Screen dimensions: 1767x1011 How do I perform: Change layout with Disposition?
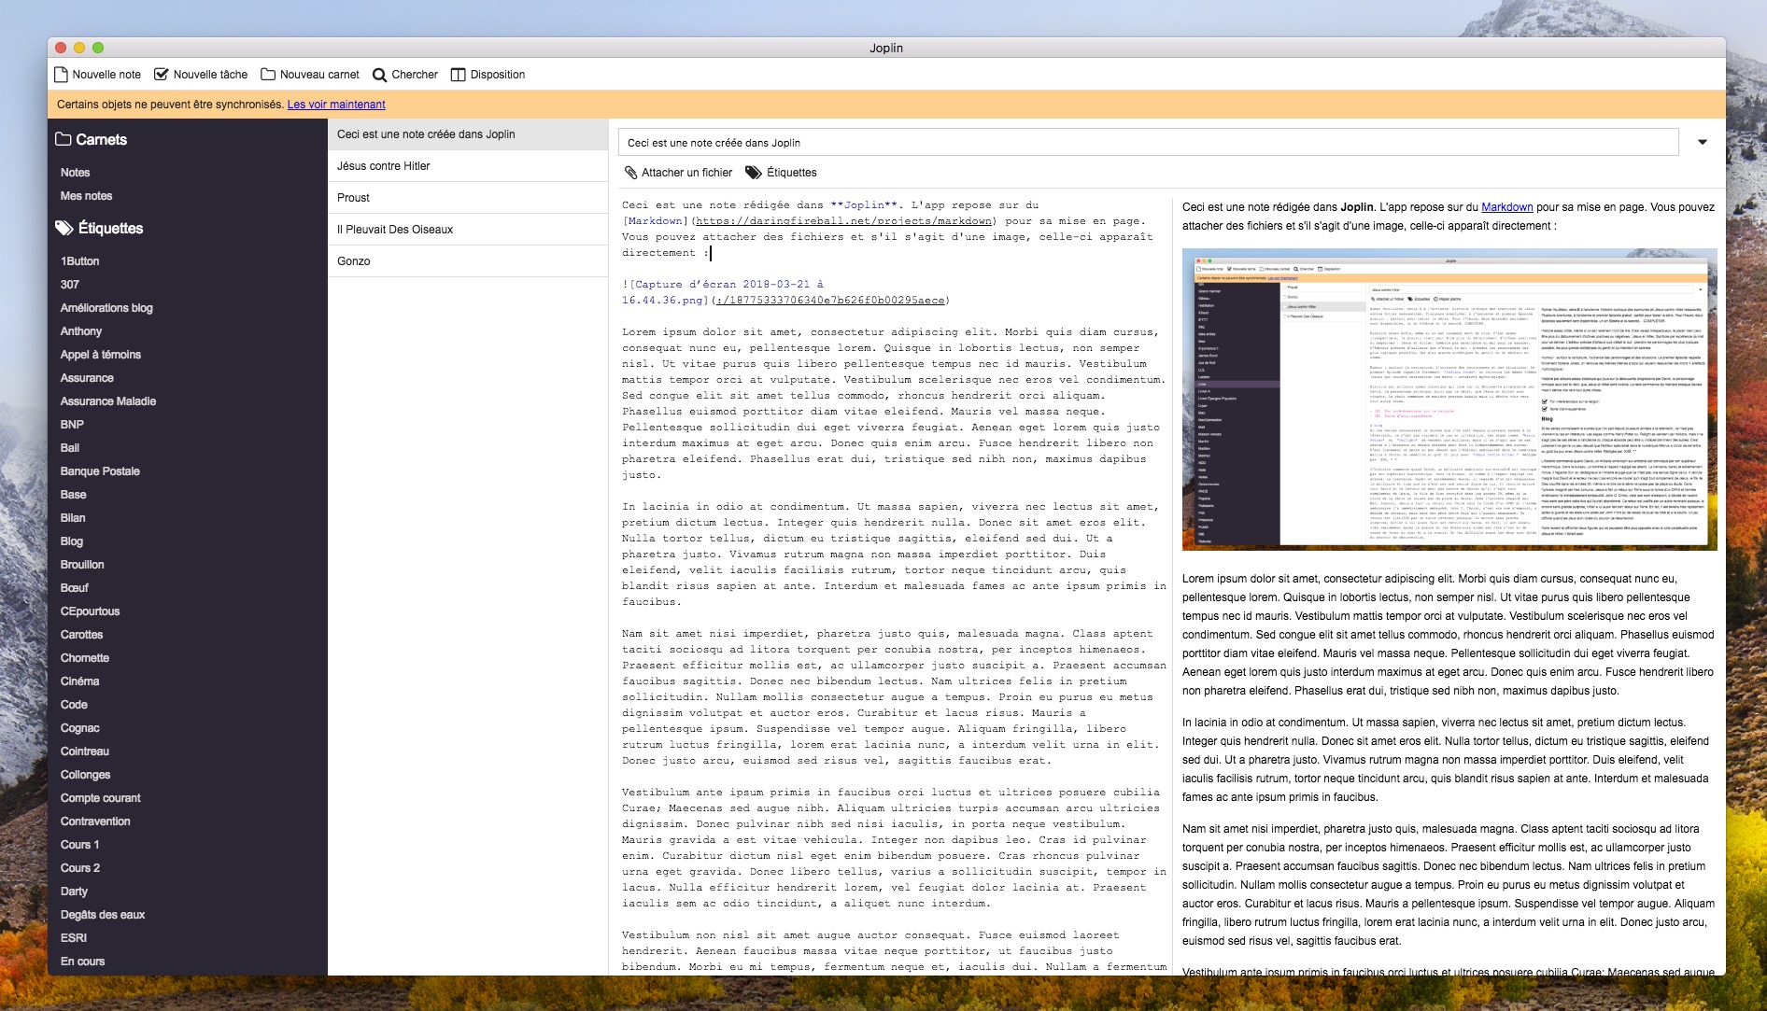click(x=488, y=75)
